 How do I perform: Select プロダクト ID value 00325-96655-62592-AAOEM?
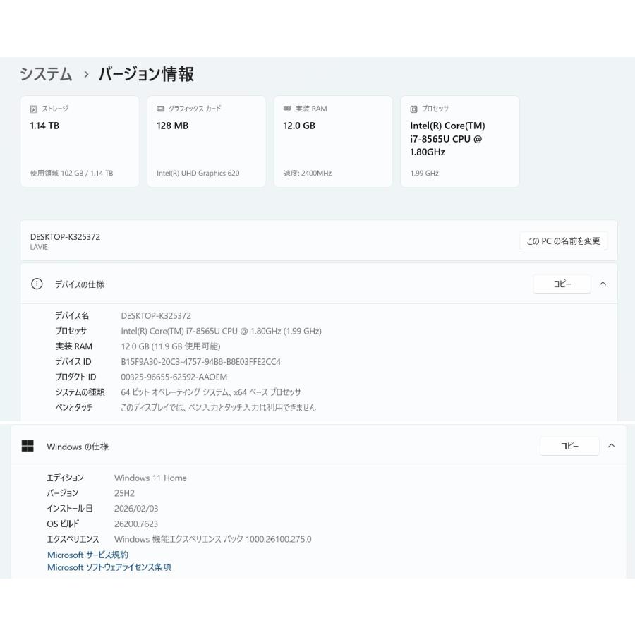[174, 377]
